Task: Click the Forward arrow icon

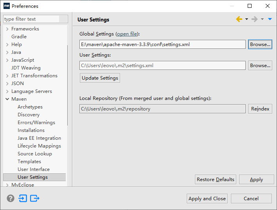Action: pyautogui.click(x=255, y=19)
